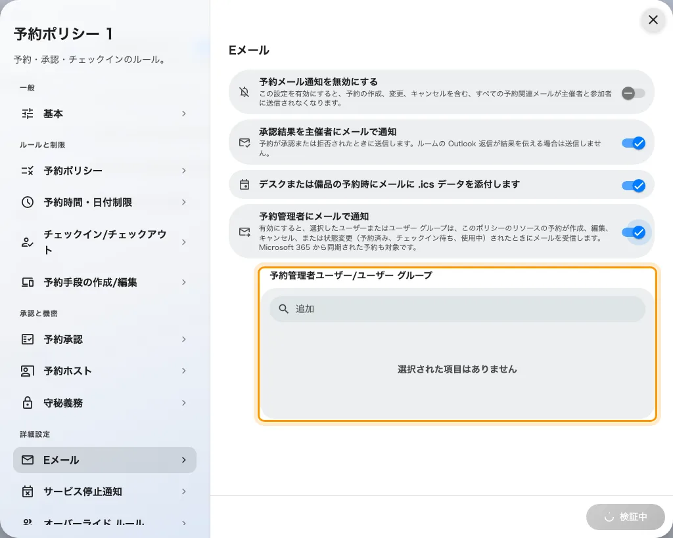Open the チェックイン/チェックアウト section
Image resolution: width=673 pixels, height=538 pixels.
click(104, 242)
